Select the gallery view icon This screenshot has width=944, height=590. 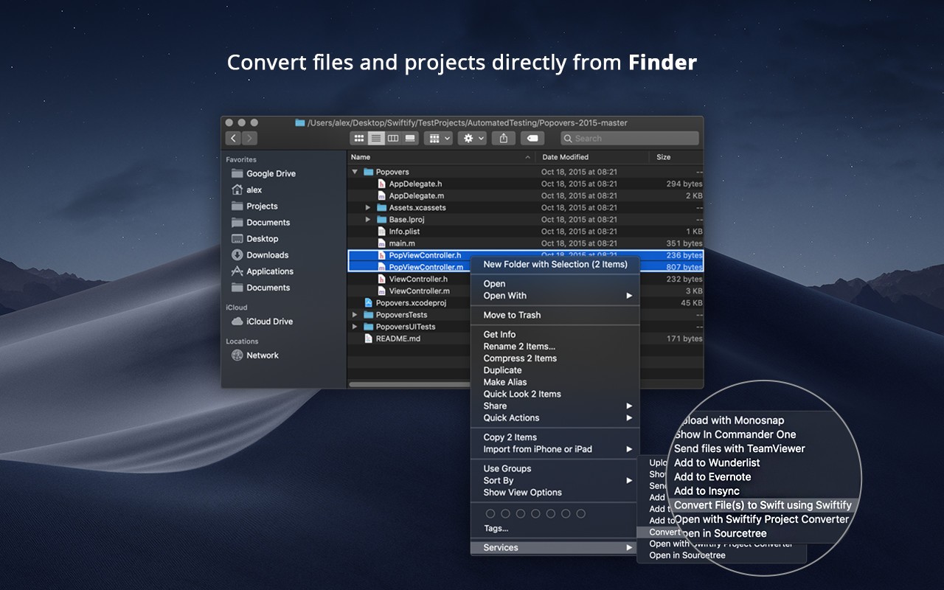(410, 138)
